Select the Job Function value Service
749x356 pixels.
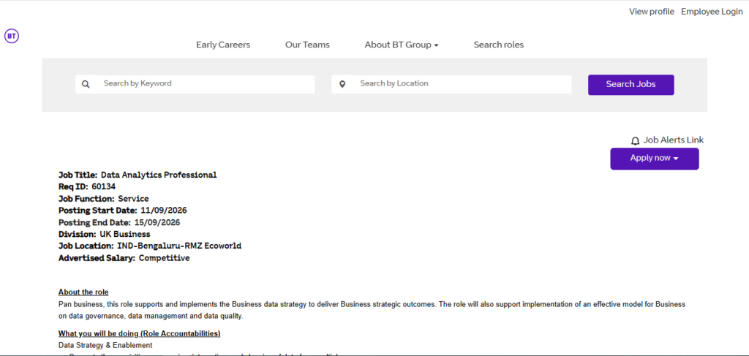133,199
